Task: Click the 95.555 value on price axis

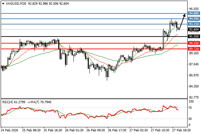Action: click(x=194, y=9)
